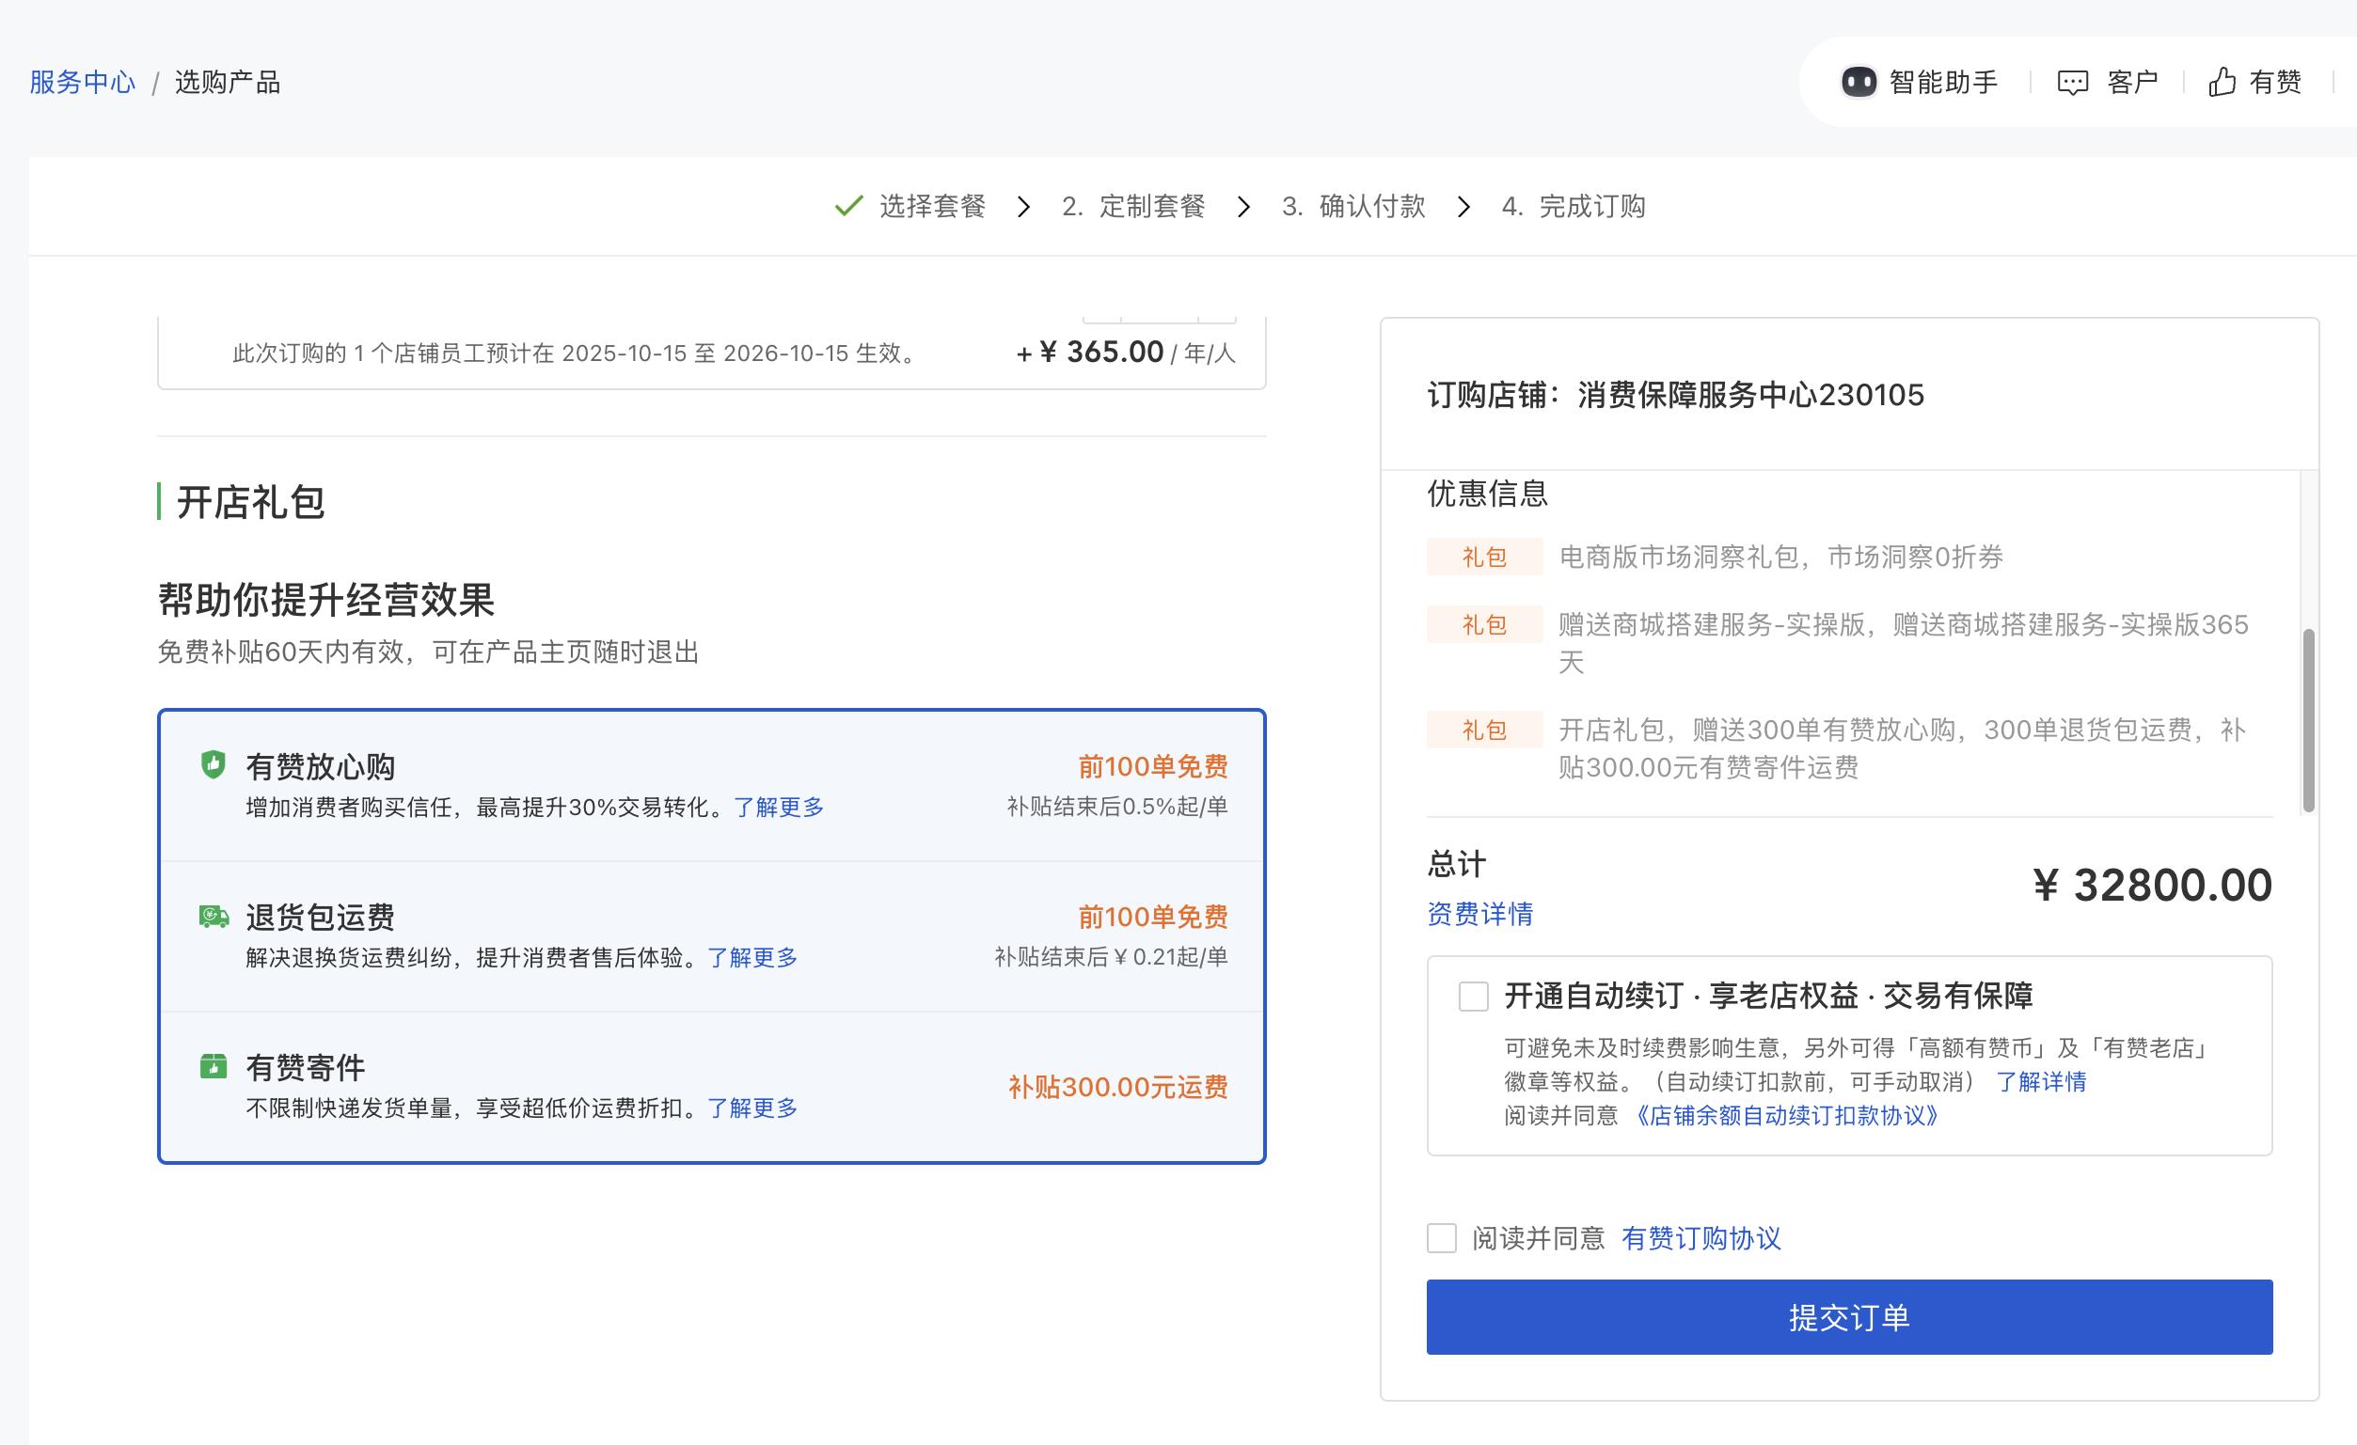The width and height of the screenshot is (2357, 1445).
Task: Open the 店铺余额自动续订扣款协议 link
Action: pyautogui.click(x=1786, y=1116)
